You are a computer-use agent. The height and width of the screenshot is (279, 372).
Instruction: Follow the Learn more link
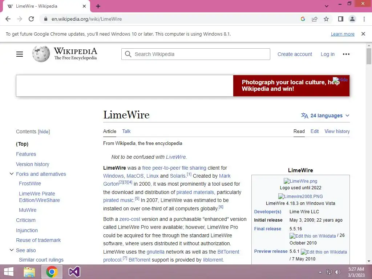343,34
